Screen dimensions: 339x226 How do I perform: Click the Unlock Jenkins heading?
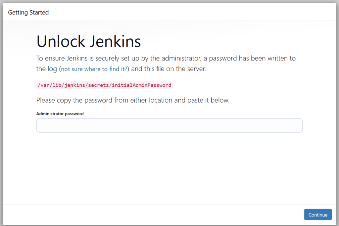[x=89, y=41]
